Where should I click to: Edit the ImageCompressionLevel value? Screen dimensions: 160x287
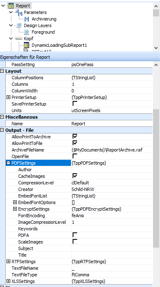112,222
